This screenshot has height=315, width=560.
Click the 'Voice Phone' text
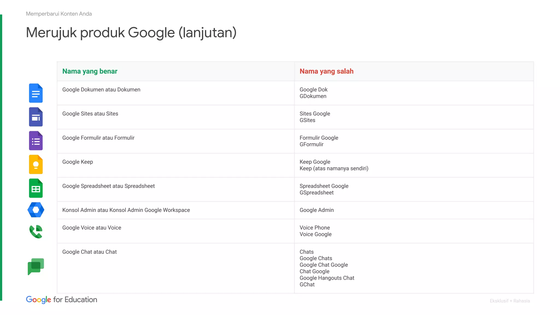(x=315, y=228)
